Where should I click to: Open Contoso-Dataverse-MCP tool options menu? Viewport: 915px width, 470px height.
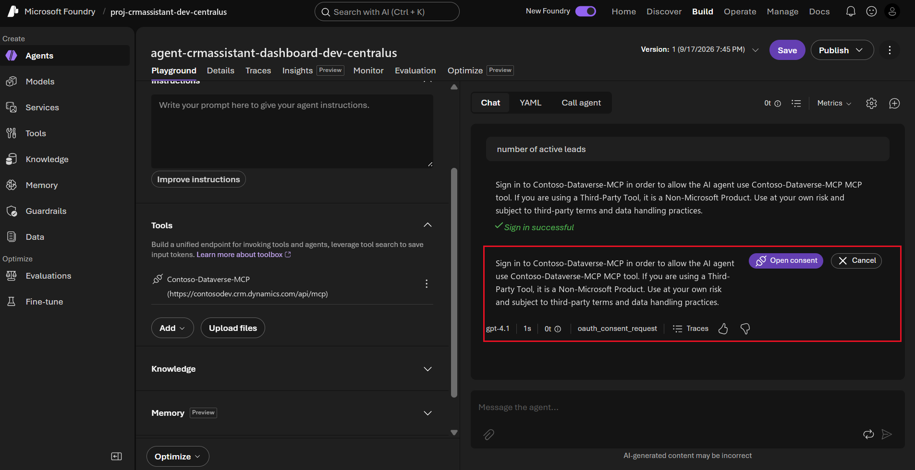click(427, 284)
